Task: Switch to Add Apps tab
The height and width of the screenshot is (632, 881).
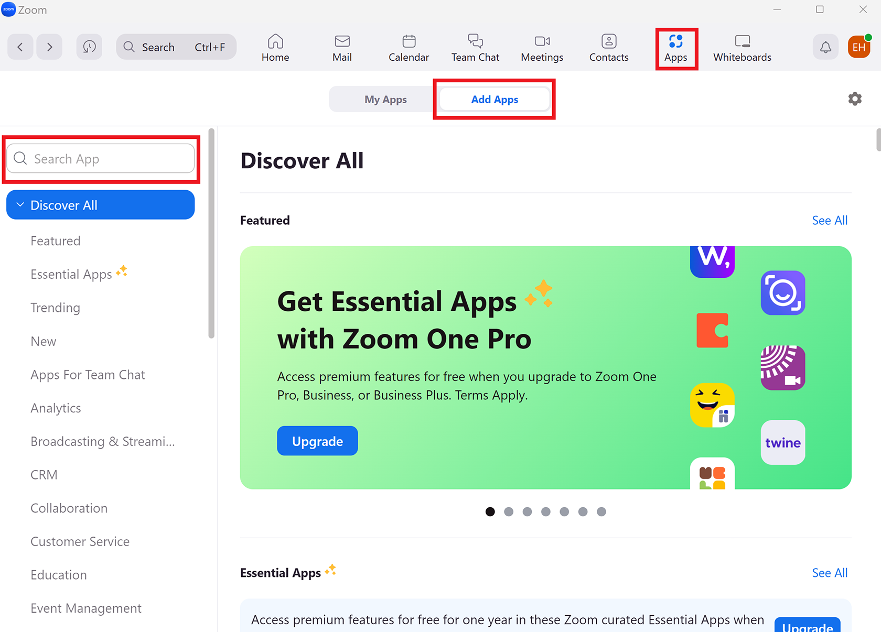Action: click(495, 100)
